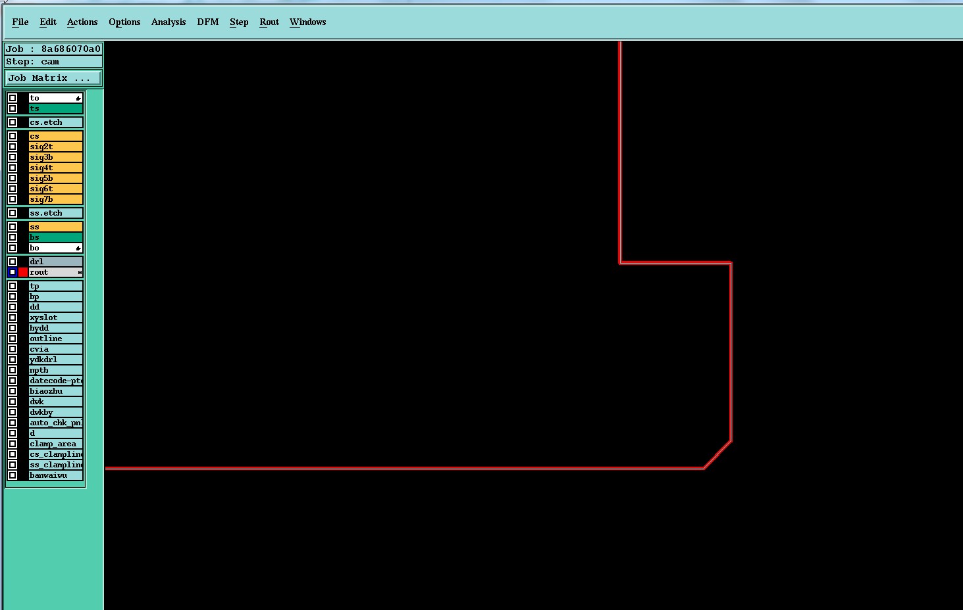
Task: Select the cs_clampline layer name
Action: click(56, 454)
